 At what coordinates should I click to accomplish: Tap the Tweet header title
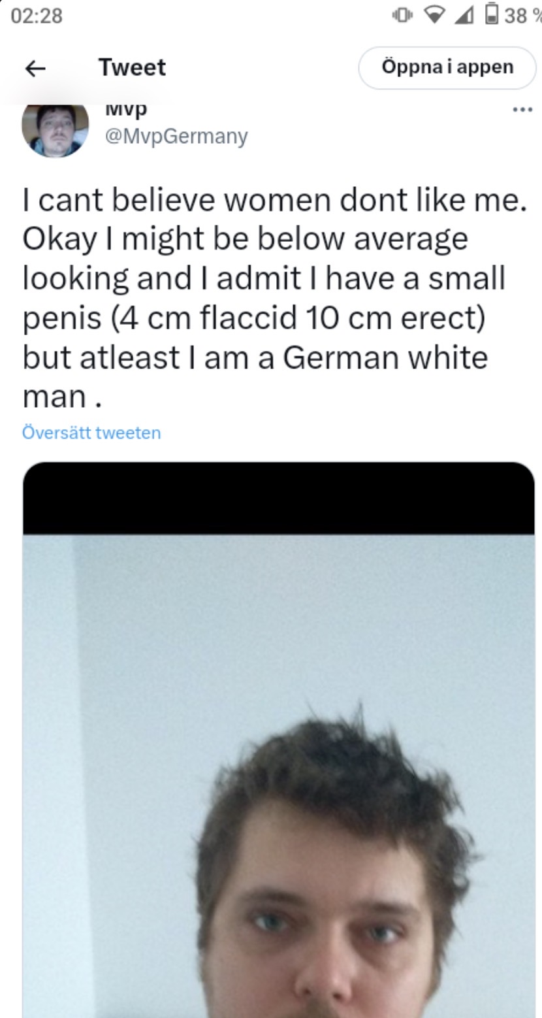(133, 67)
